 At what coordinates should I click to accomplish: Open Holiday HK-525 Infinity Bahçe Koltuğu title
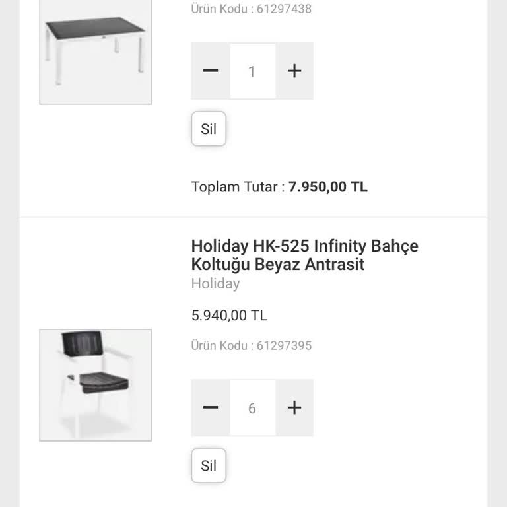point(304,255)
